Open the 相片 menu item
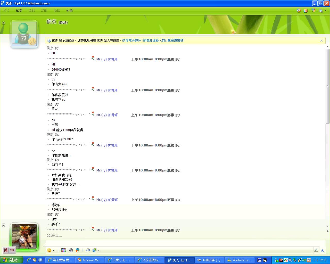 coord(6,11)
